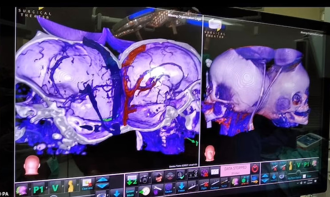This screenshot has height=197, width=330.
Task: Click the green V button in left toolbar
Action: [x=55, y=188]
